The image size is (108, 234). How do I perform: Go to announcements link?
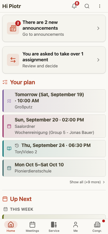click(43, 34)
